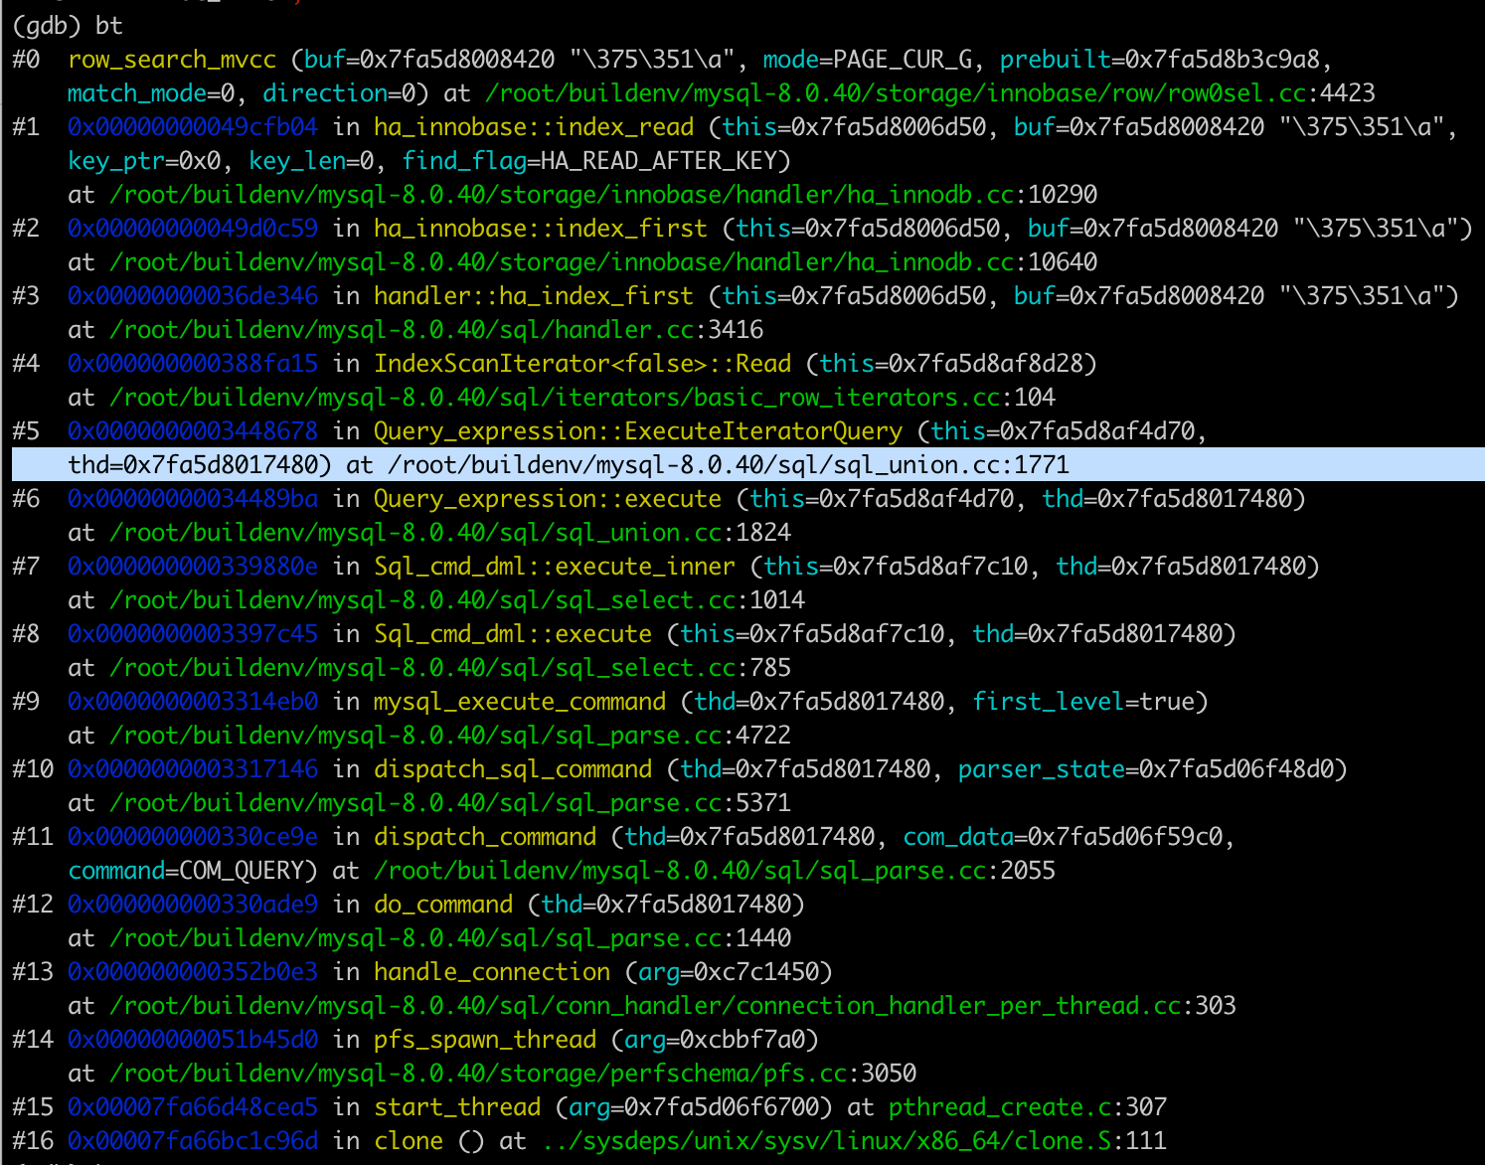Click Query_expression::ExecuteIteratorQuery function name

[637, 431]
